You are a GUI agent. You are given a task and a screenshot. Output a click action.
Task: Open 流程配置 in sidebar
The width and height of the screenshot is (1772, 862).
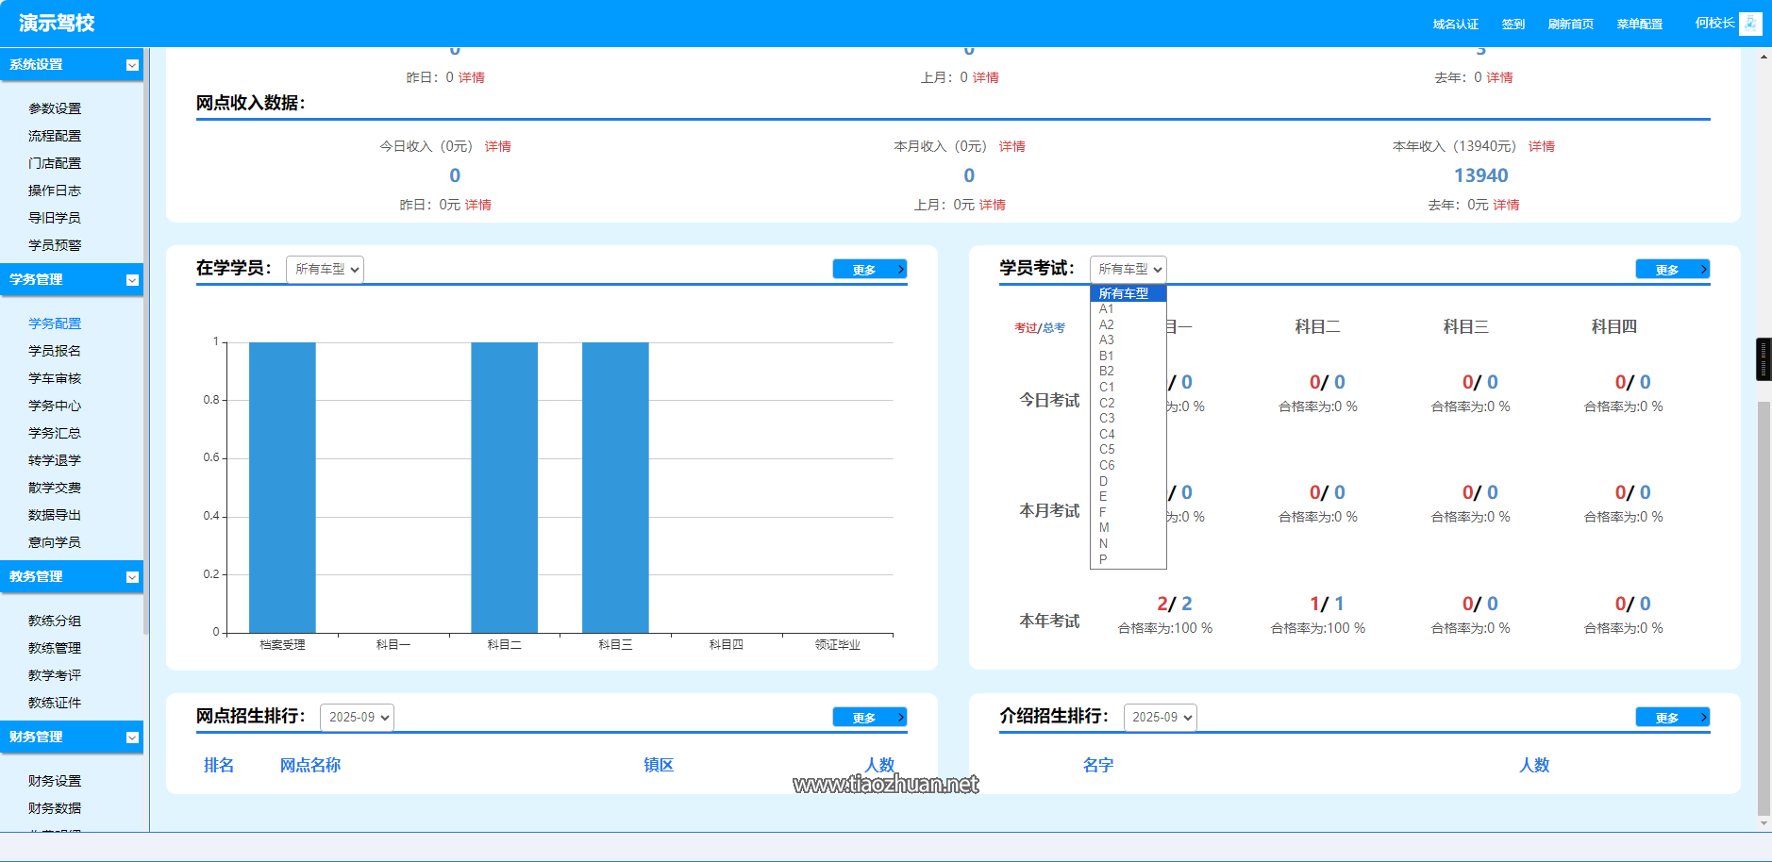click(55, 137)
